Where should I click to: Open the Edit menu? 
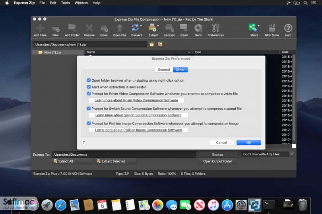point(53,3)
